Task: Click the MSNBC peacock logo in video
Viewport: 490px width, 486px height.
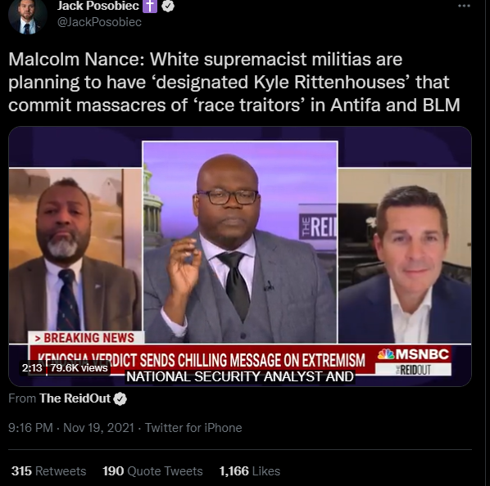Action: (x=386, y=354)
